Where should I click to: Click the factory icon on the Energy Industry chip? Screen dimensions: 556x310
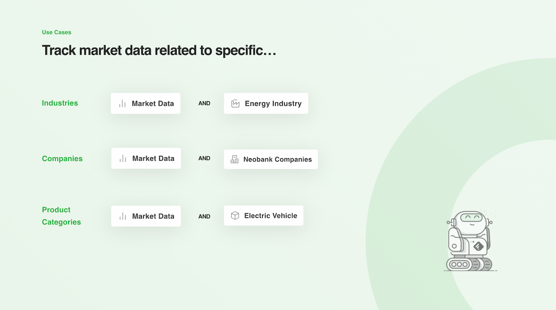(x=235, y=104)
